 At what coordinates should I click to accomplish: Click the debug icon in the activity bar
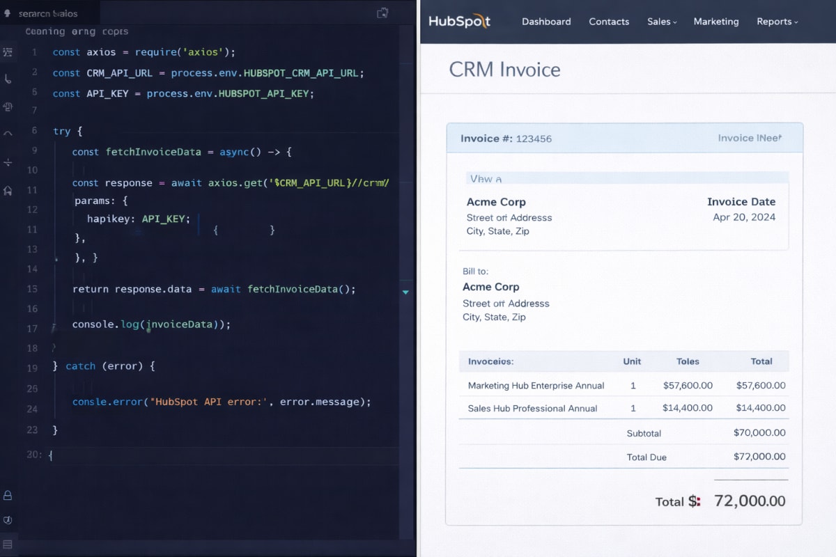click(8, 162)
